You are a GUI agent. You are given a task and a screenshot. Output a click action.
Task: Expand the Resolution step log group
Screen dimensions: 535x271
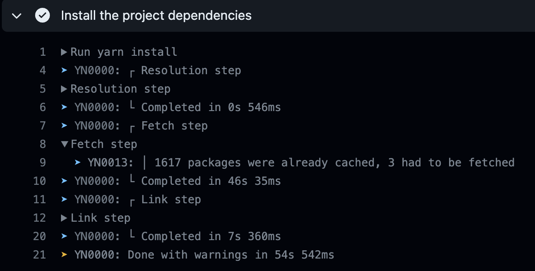pos(64,89)
